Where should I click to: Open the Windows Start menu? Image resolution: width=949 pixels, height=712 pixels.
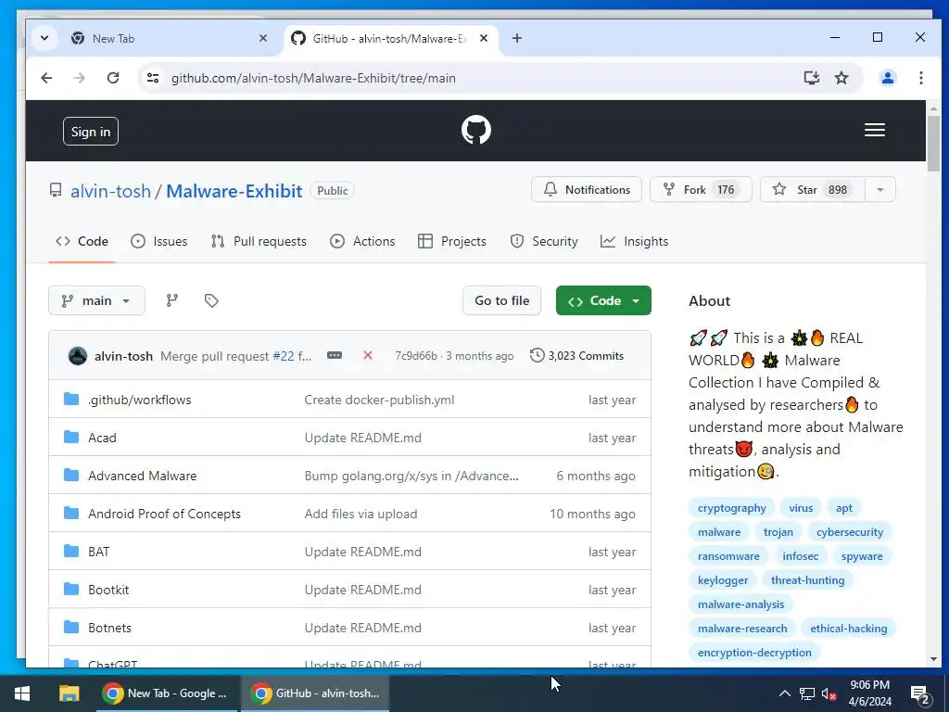[x=22, y=693]
